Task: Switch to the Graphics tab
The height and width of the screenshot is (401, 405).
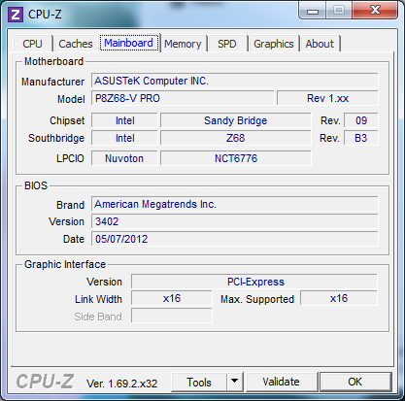Action: point(274,44)
